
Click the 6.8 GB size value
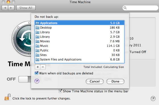[115, 59]
